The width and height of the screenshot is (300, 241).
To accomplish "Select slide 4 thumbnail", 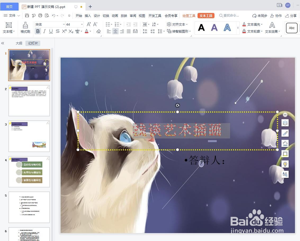I will pyautogui.click(x=29, y=172).
